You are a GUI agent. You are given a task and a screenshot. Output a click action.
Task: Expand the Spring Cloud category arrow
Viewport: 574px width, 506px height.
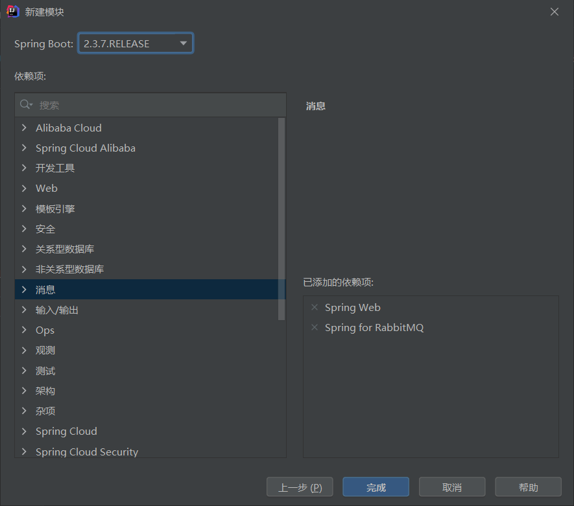tap(24, 431)
